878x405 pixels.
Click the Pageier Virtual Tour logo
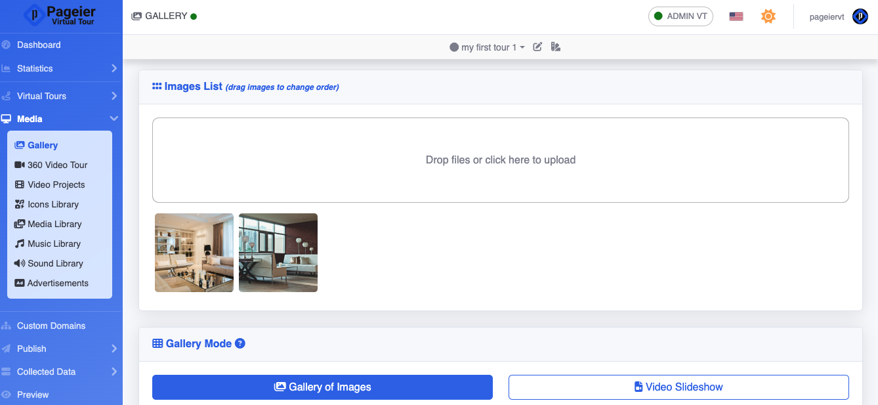(x=61, y=16)
